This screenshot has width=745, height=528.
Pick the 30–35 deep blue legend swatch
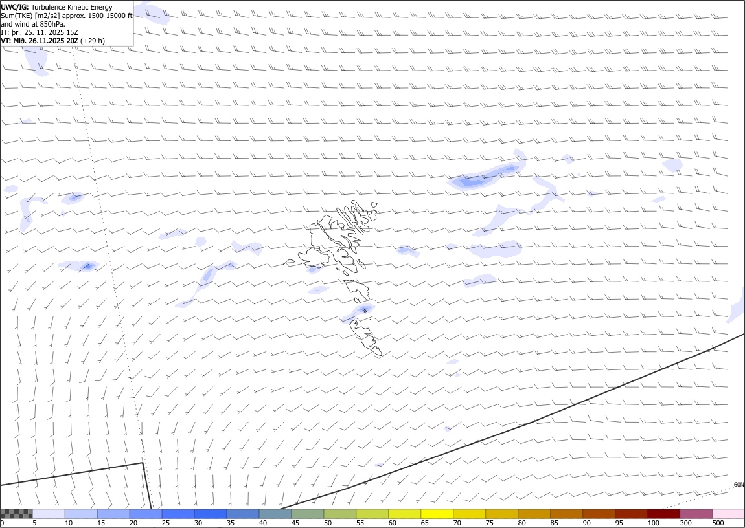click(x=211, y=514)
